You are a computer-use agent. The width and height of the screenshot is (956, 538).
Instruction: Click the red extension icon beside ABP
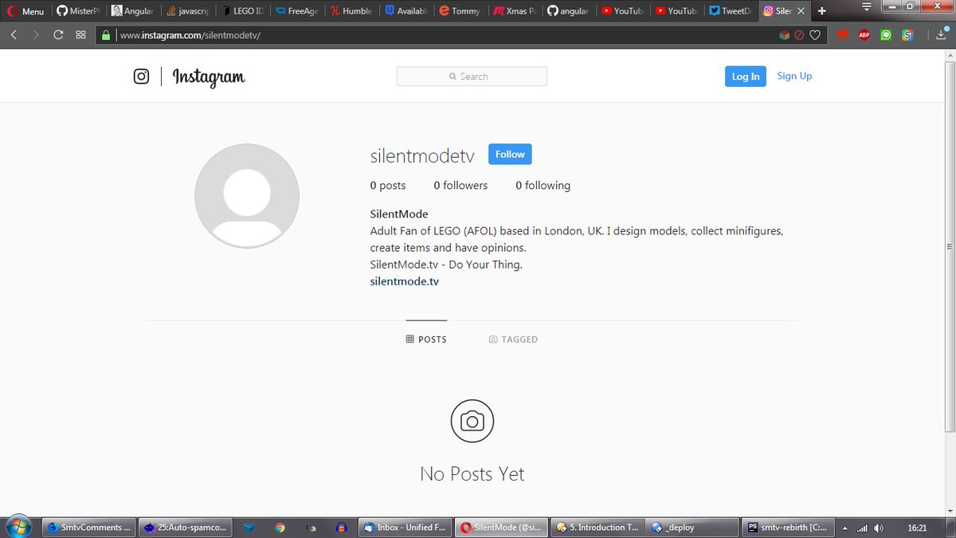click(x=842, y=35)
